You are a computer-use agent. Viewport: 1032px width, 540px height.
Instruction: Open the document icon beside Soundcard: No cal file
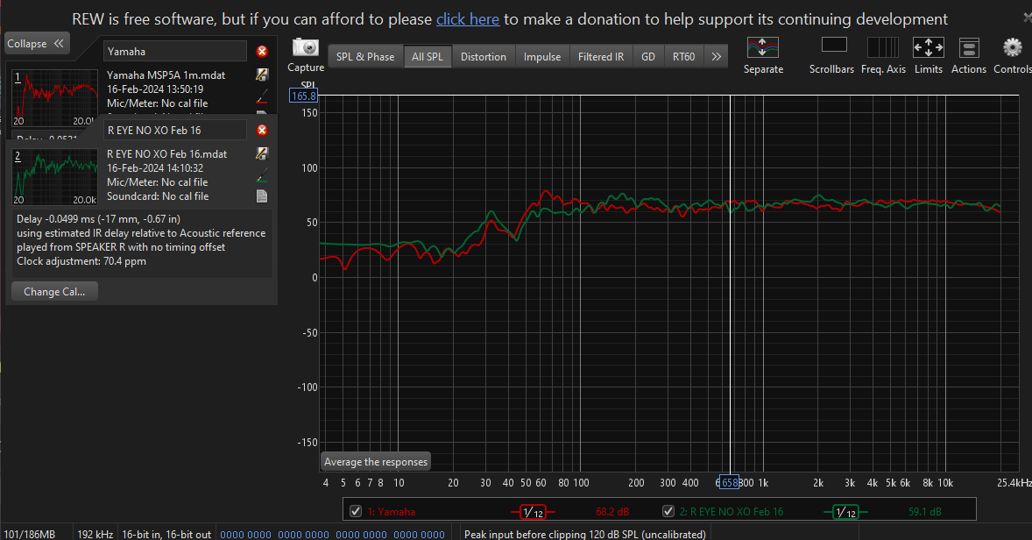click(262, 196)
